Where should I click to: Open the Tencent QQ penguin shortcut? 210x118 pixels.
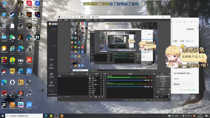[4, 72]
